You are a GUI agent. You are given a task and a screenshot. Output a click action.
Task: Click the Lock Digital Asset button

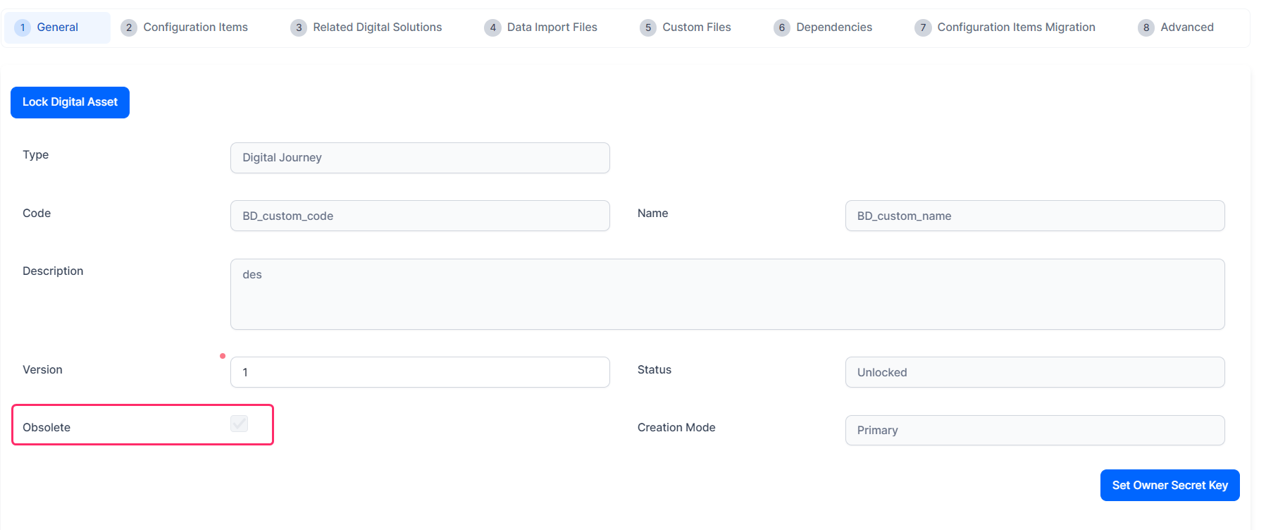70,102
